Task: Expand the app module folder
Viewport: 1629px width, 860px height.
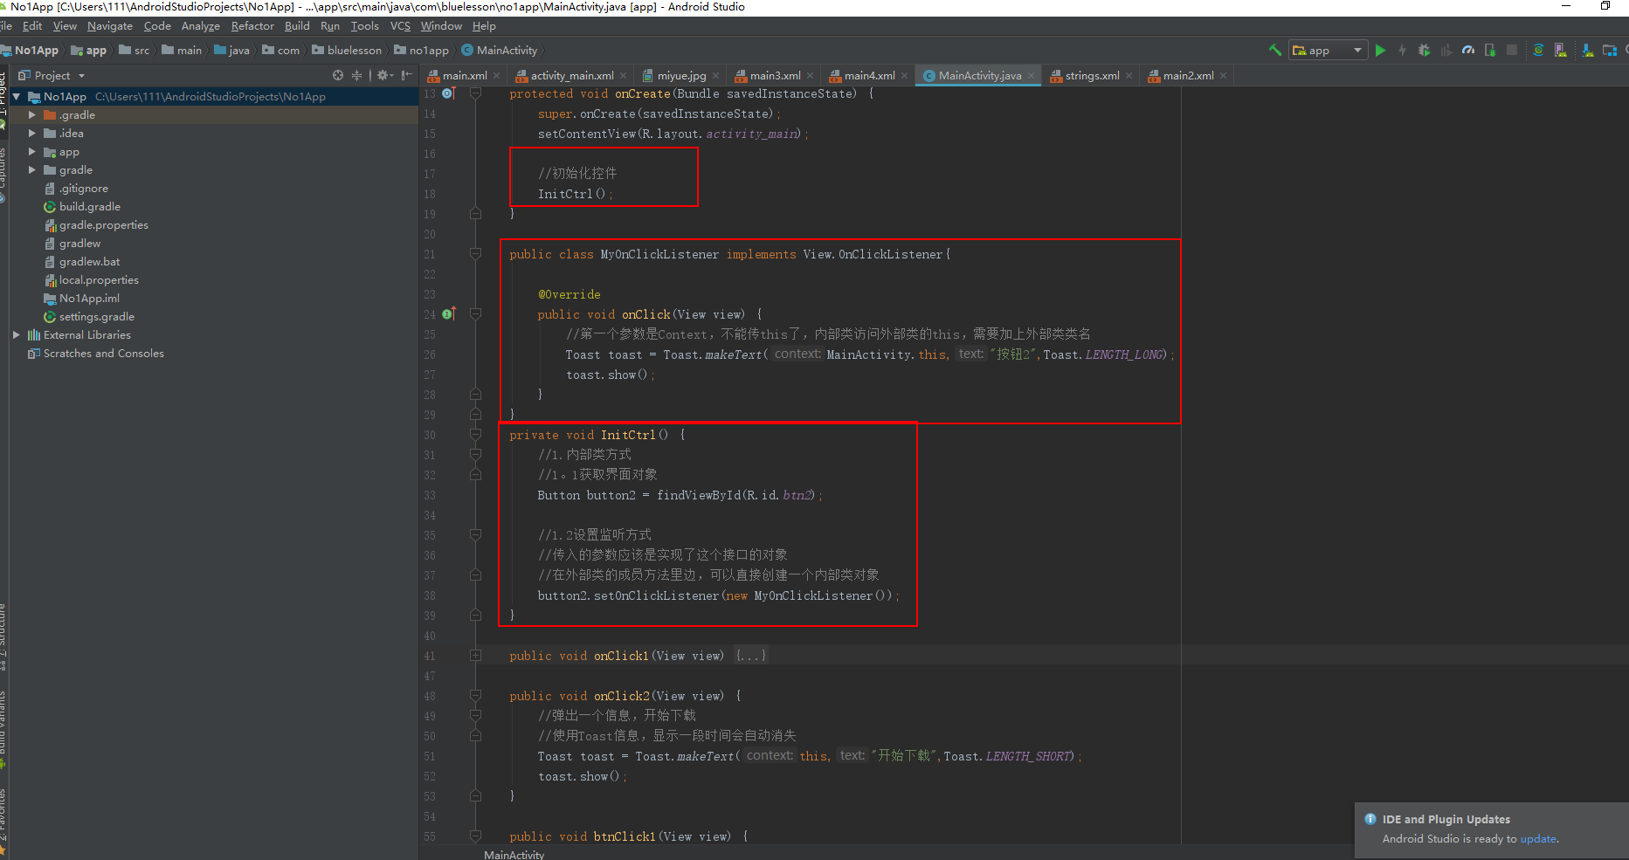Action: 32,152
